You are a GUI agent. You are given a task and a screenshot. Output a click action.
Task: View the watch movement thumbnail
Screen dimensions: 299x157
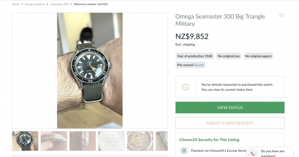pos(140,141)
